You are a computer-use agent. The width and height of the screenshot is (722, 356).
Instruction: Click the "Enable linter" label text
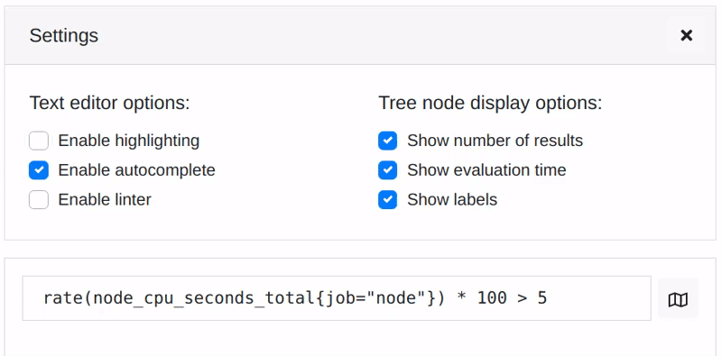[105, 199]
